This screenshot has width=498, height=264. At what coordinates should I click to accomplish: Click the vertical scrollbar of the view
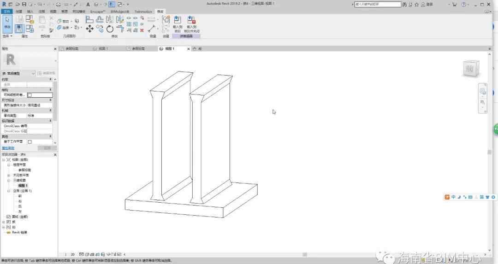489,152
